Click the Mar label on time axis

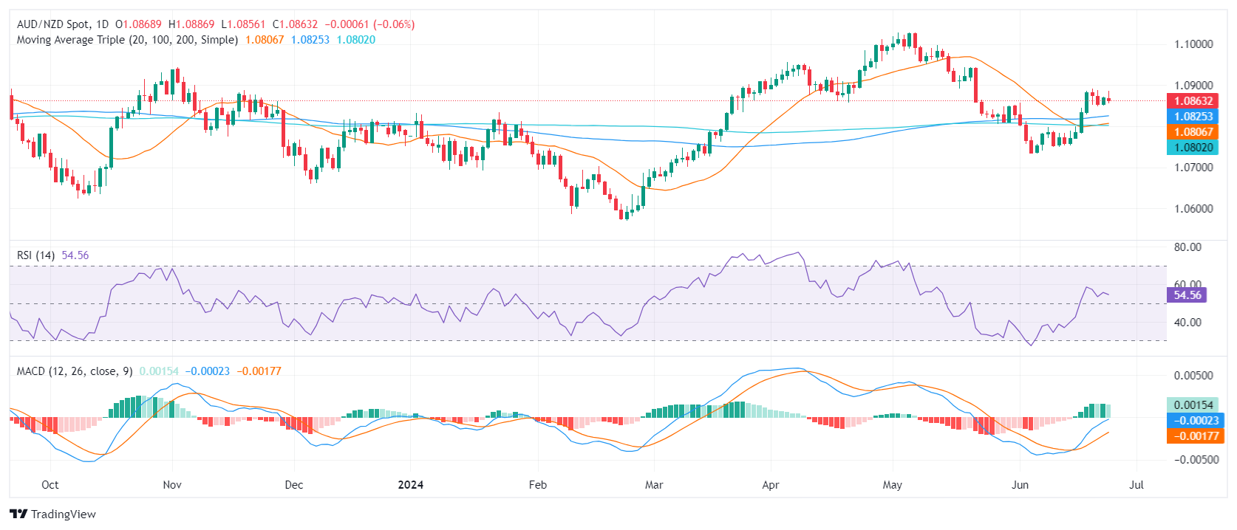tap(654, 485)
